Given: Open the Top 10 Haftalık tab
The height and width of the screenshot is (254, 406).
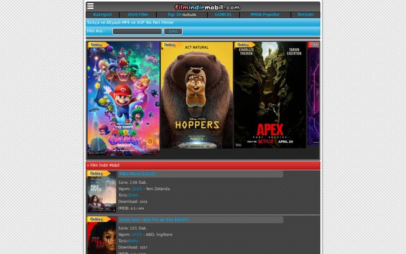Looking at the screenshot, I should pos(182,15).
